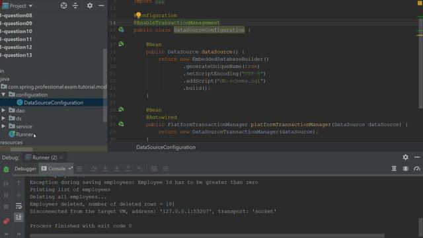Click the Run to Cursor icon
The width and height of the screenshot is (423, 238).
(140, 169)
